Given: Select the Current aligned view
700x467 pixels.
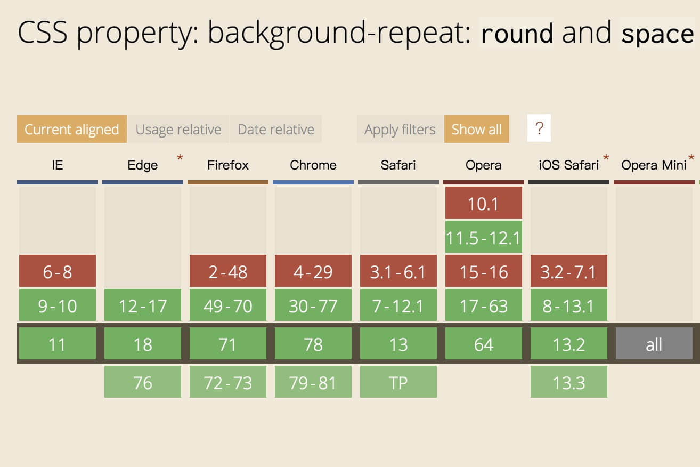Looking at the screenshot, I should pos(72,129).
